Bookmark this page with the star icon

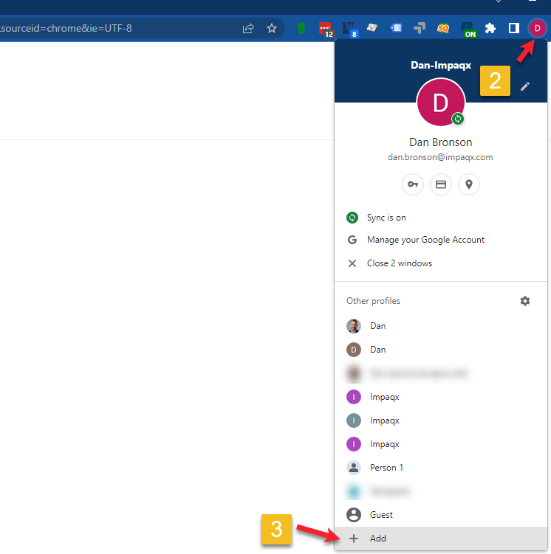pos(272,29)
